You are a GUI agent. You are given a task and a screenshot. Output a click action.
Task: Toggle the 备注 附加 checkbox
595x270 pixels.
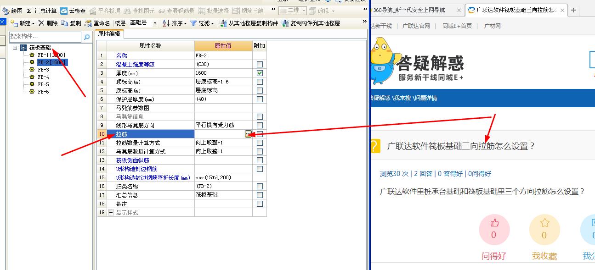[x=260, y=204]
